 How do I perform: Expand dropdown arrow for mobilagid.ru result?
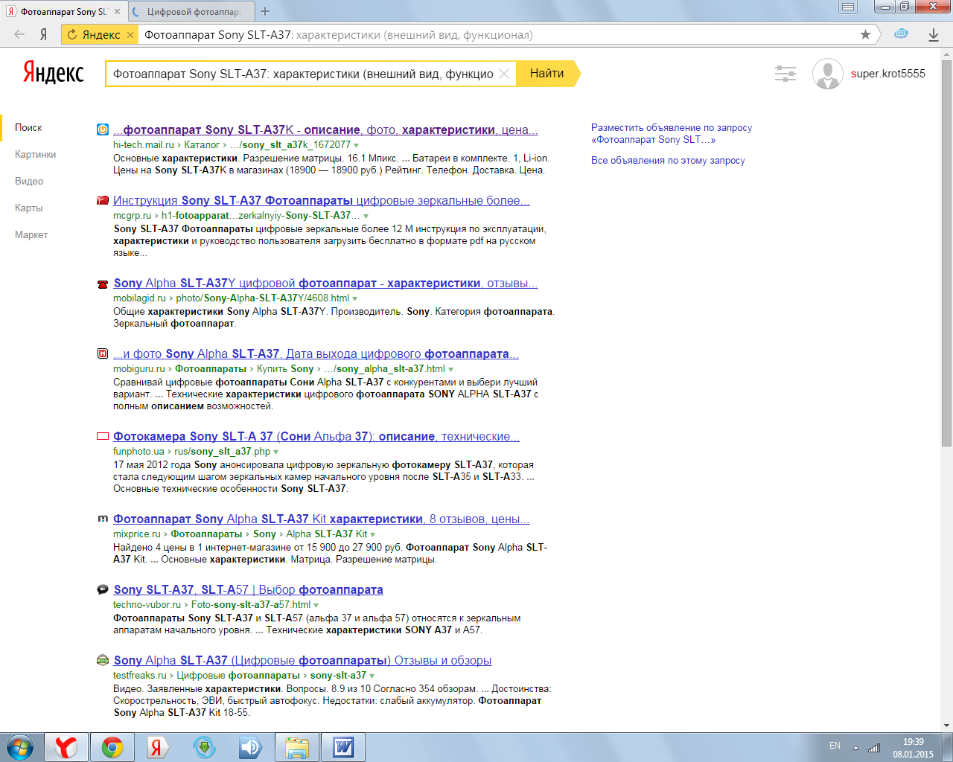[354, 298]
